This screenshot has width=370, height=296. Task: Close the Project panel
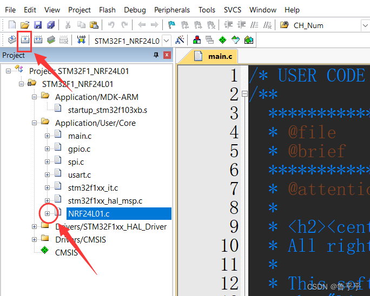click(167, 55)
